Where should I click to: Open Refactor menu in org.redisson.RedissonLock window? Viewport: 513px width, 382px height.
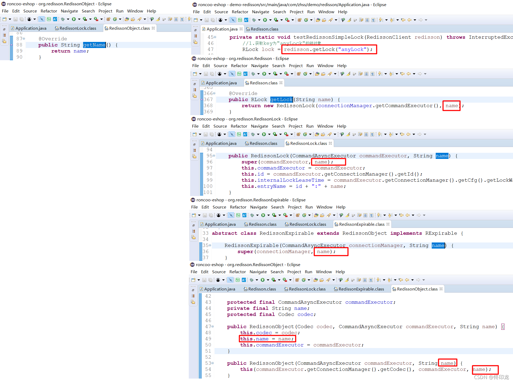click(239, 126)
